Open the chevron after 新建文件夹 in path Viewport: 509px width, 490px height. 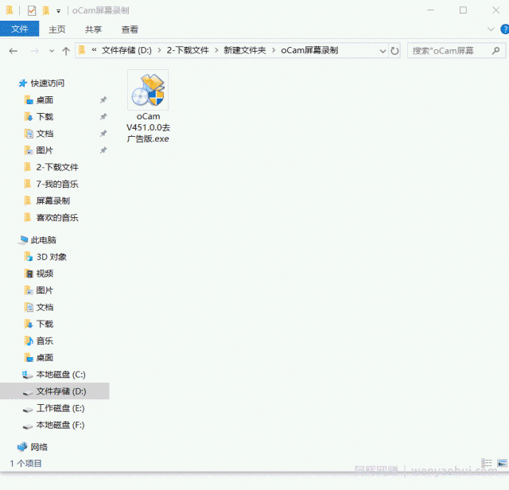click(274, 51)
